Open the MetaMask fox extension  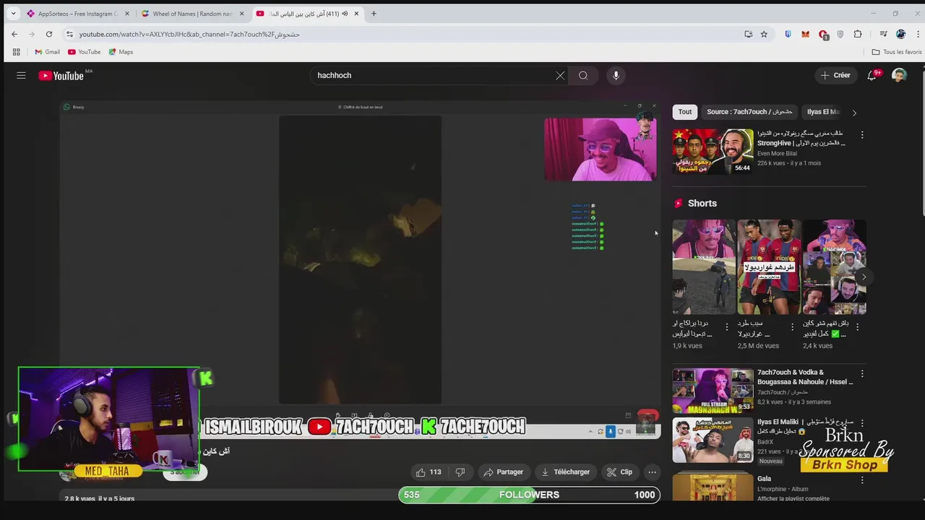805,34
